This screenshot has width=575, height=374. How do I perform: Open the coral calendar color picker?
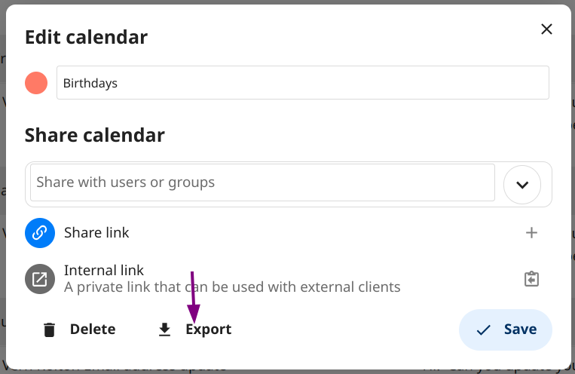pos(36,83)
